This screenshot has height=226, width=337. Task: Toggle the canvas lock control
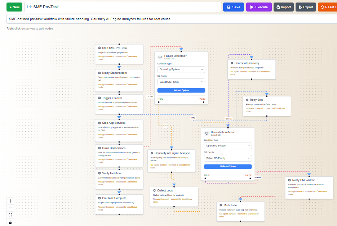[x=10, y=222]
